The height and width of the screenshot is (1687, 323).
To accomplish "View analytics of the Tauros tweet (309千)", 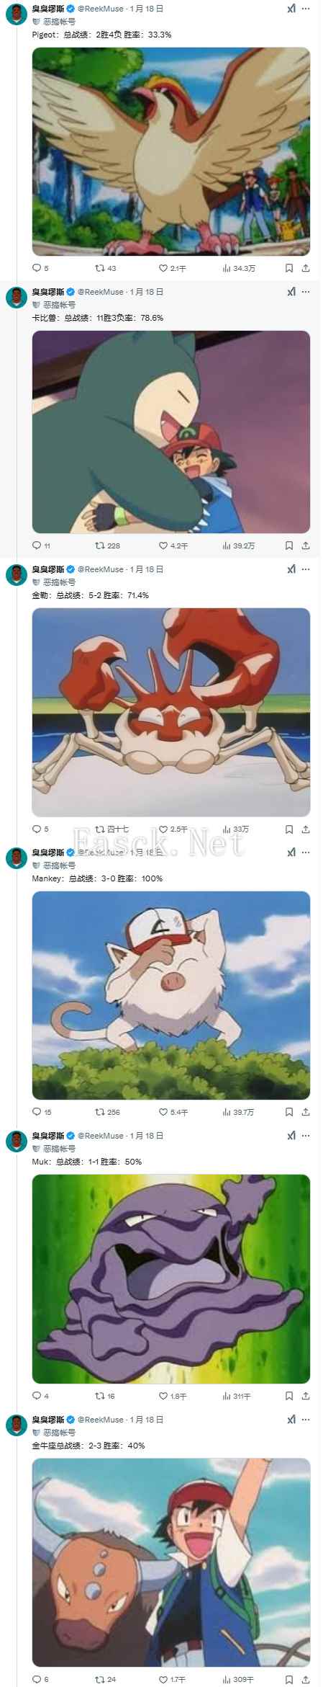I will [x=237, y=1679].
